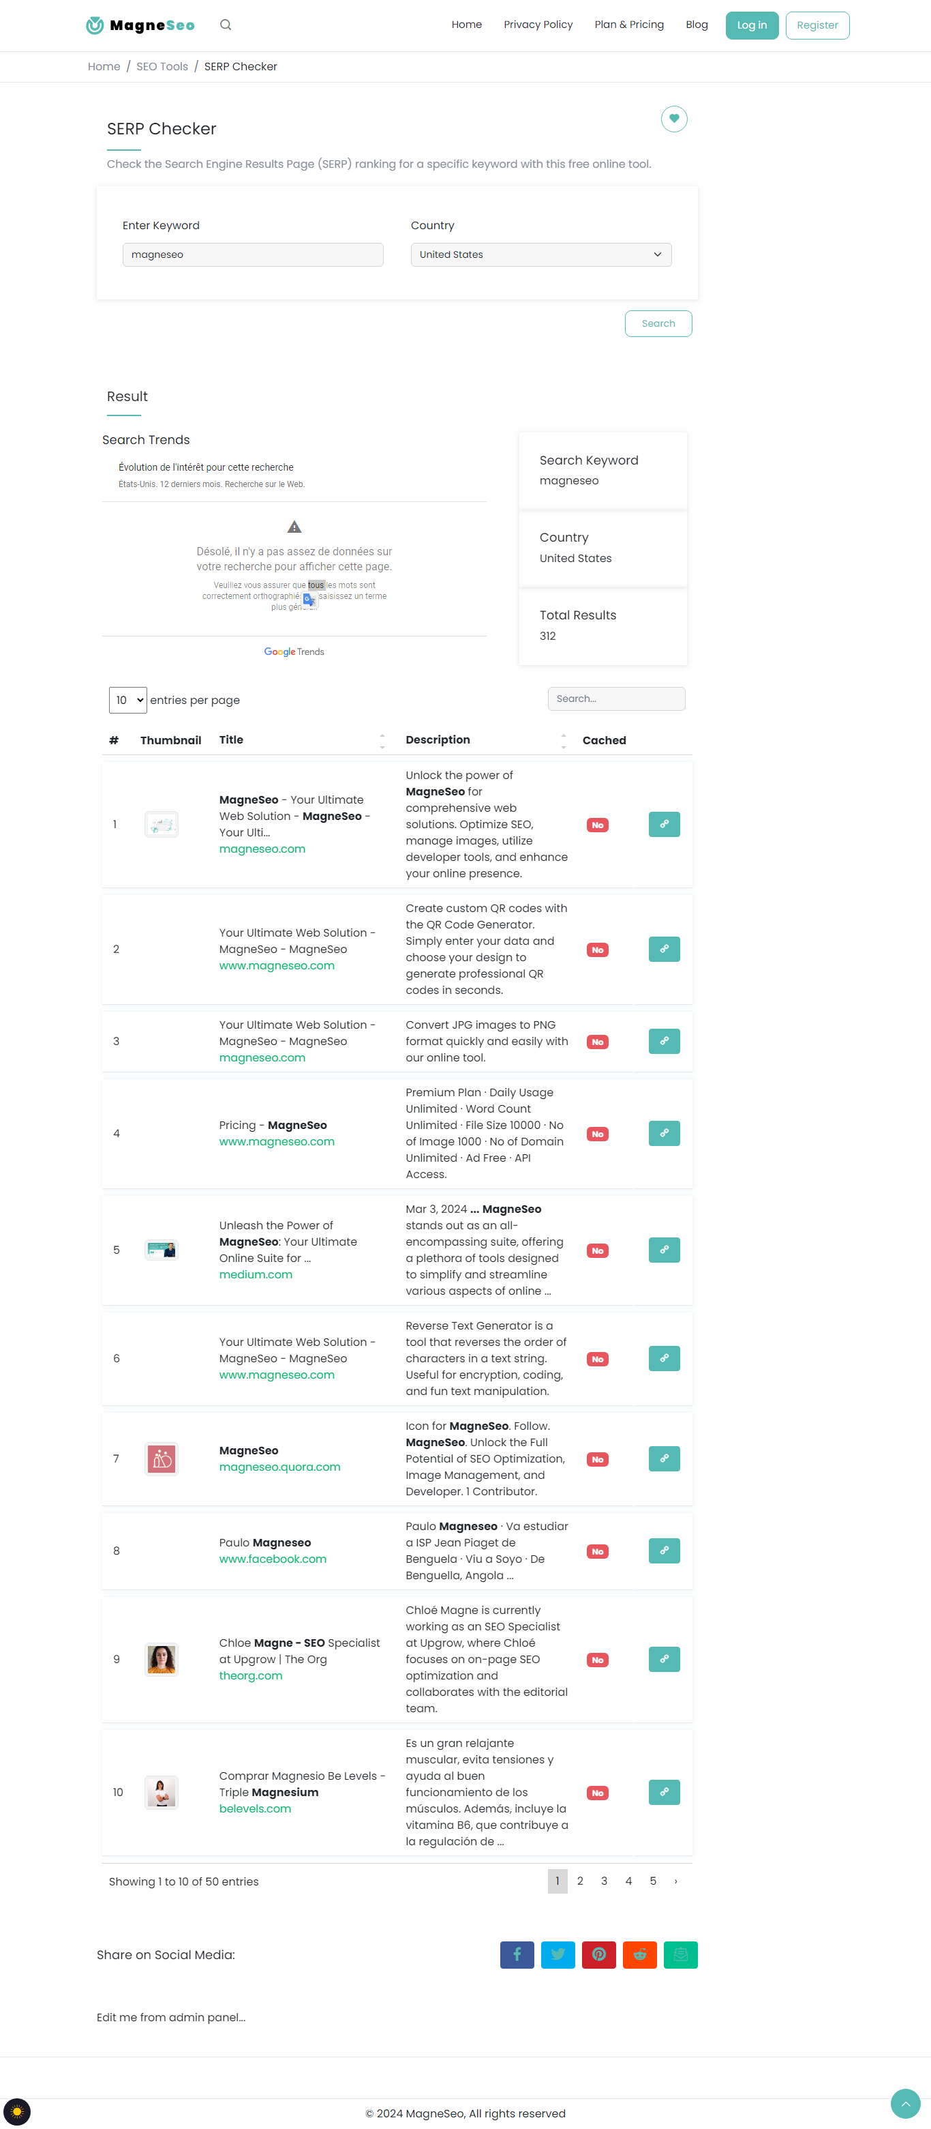Toggle dark mode sun icon

coord(16,2112)
